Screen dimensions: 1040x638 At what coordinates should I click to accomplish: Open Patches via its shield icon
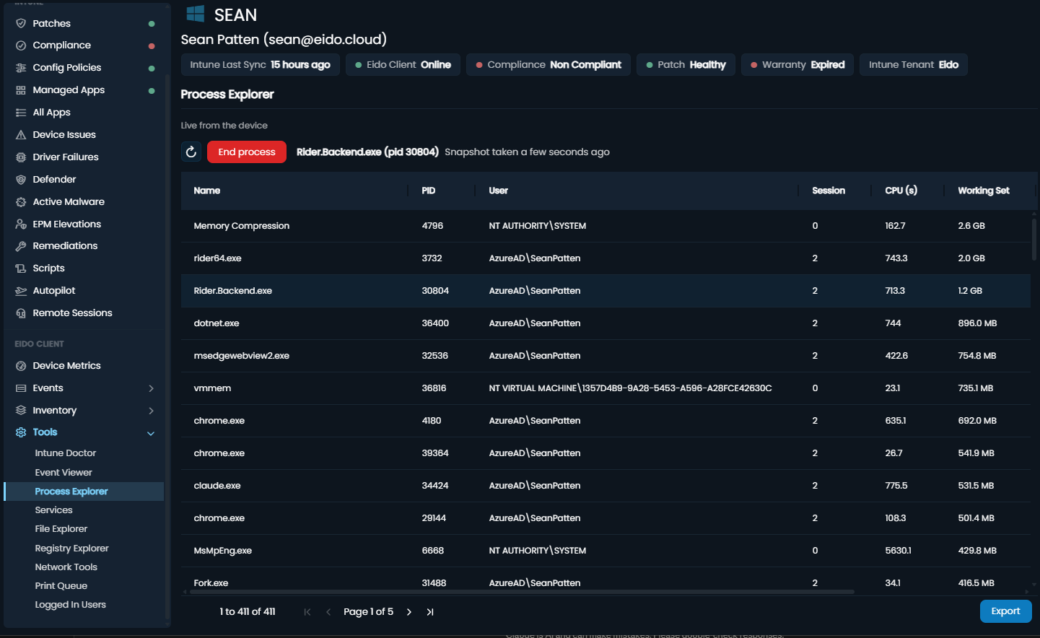[x=21, y=23]
